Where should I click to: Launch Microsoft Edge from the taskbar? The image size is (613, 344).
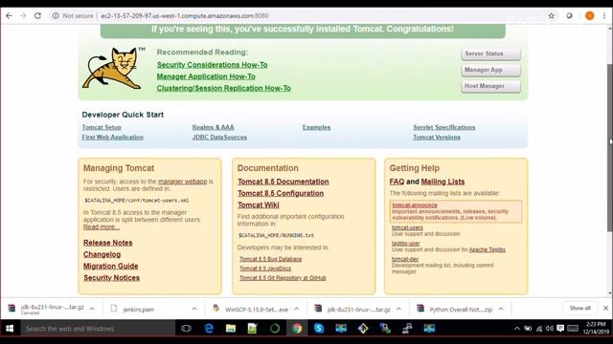(x=209, y=329)
